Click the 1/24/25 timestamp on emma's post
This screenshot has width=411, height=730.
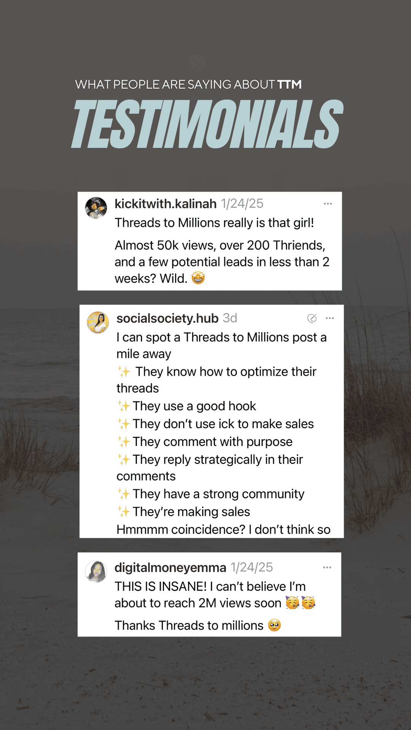[252, 567]
